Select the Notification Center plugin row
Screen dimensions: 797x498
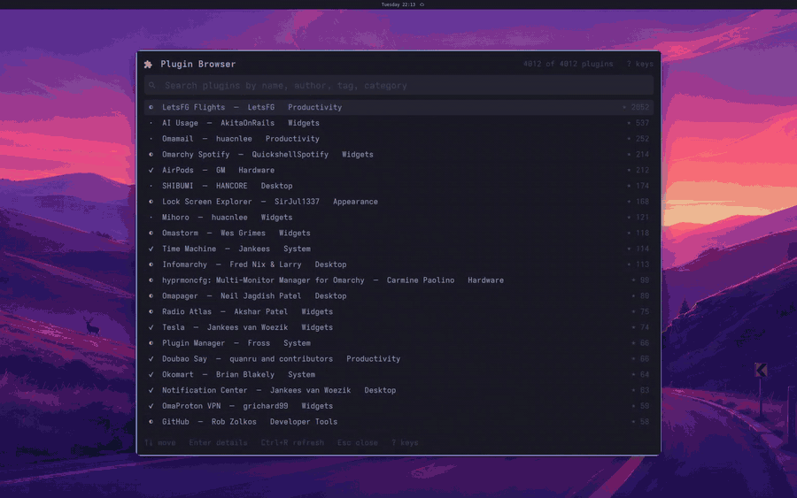(x=399, y=390)
